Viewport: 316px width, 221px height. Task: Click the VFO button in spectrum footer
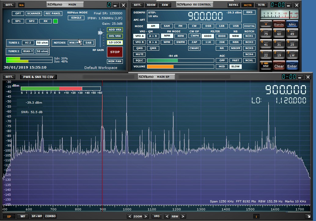pos(156,216)
